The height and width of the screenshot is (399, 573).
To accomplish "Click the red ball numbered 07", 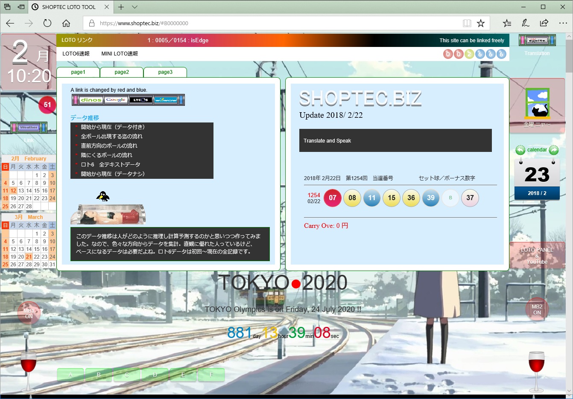I will click(x=333, y=198).
